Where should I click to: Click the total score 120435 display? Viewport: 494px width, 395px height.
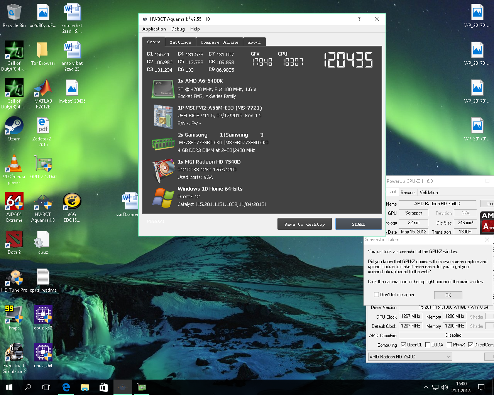coord(348,60)
